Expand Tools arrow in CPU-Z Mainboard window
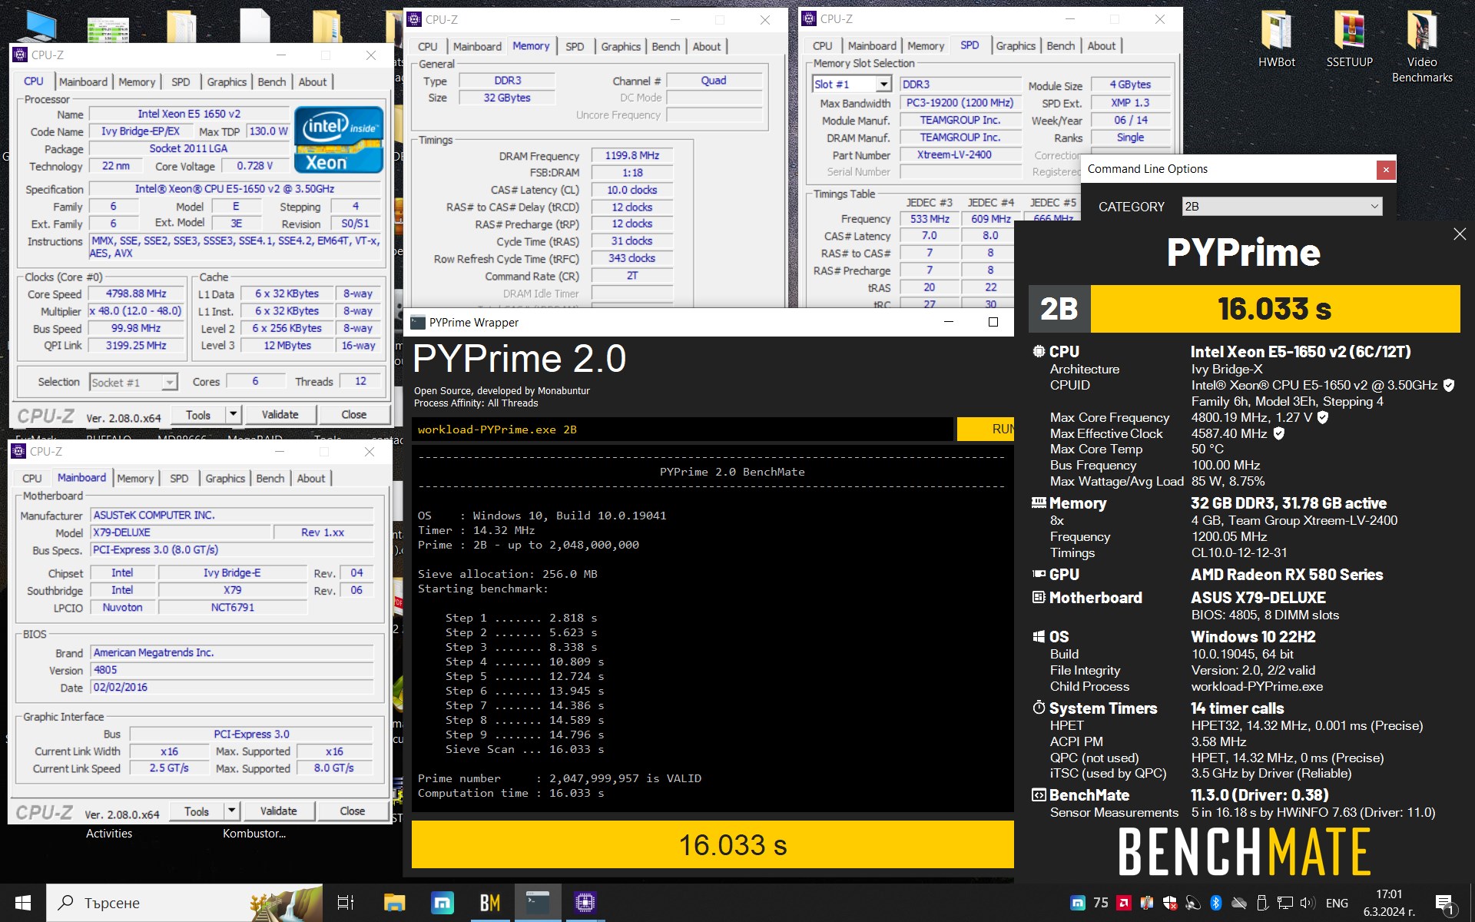 pyautogui.click(x=232, y=811)
